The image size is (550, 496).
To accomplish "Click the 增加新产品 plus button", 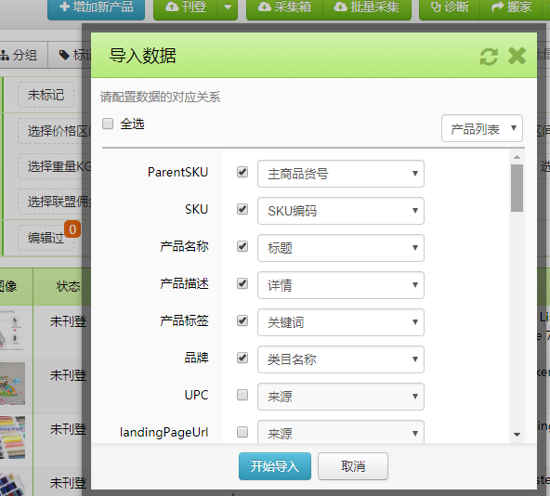I will [96, 7].
